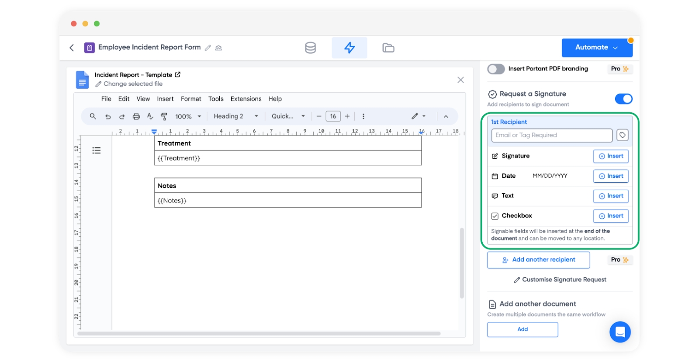Open the Automate dropdown button
The width and height of the screenshot is (699, 363).
[596, 48]
